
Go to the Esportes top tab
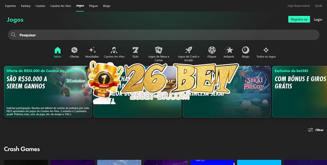click(10, 6)
